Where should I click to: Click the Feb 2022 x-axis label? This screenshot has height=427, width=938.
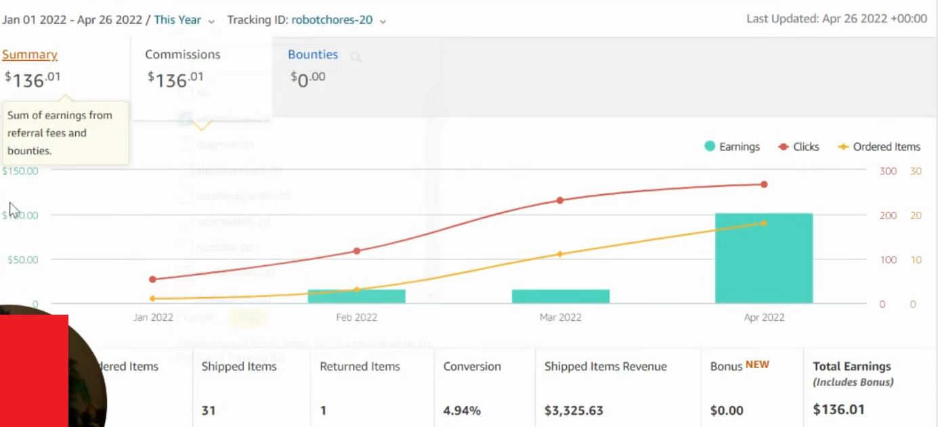click(x=357, y=317)
